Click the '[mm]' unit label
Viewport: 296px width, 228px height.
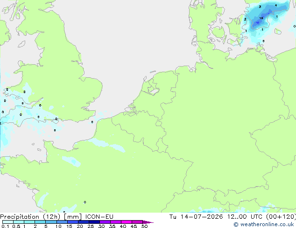73,217
